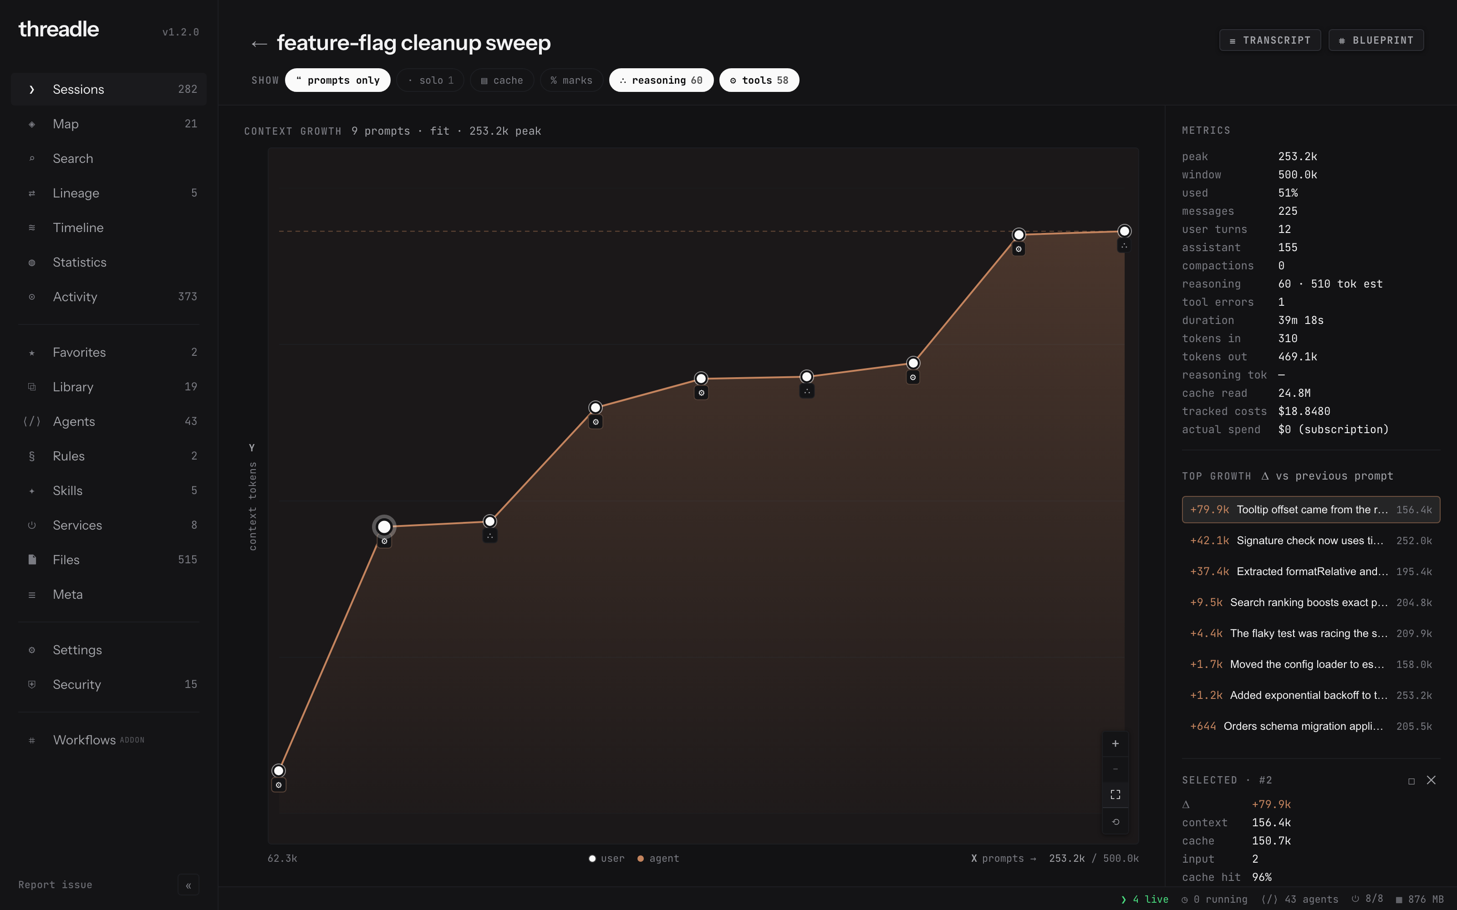Screen dimensions: 1457x910
Task: Reset chart view with rotate icon
Action: coord(1115,822)
